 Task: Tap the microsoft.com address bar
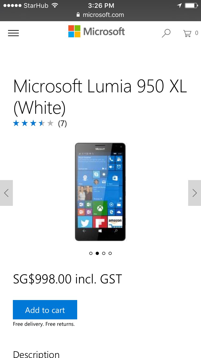pyautogui.click(x=100, y=15)
